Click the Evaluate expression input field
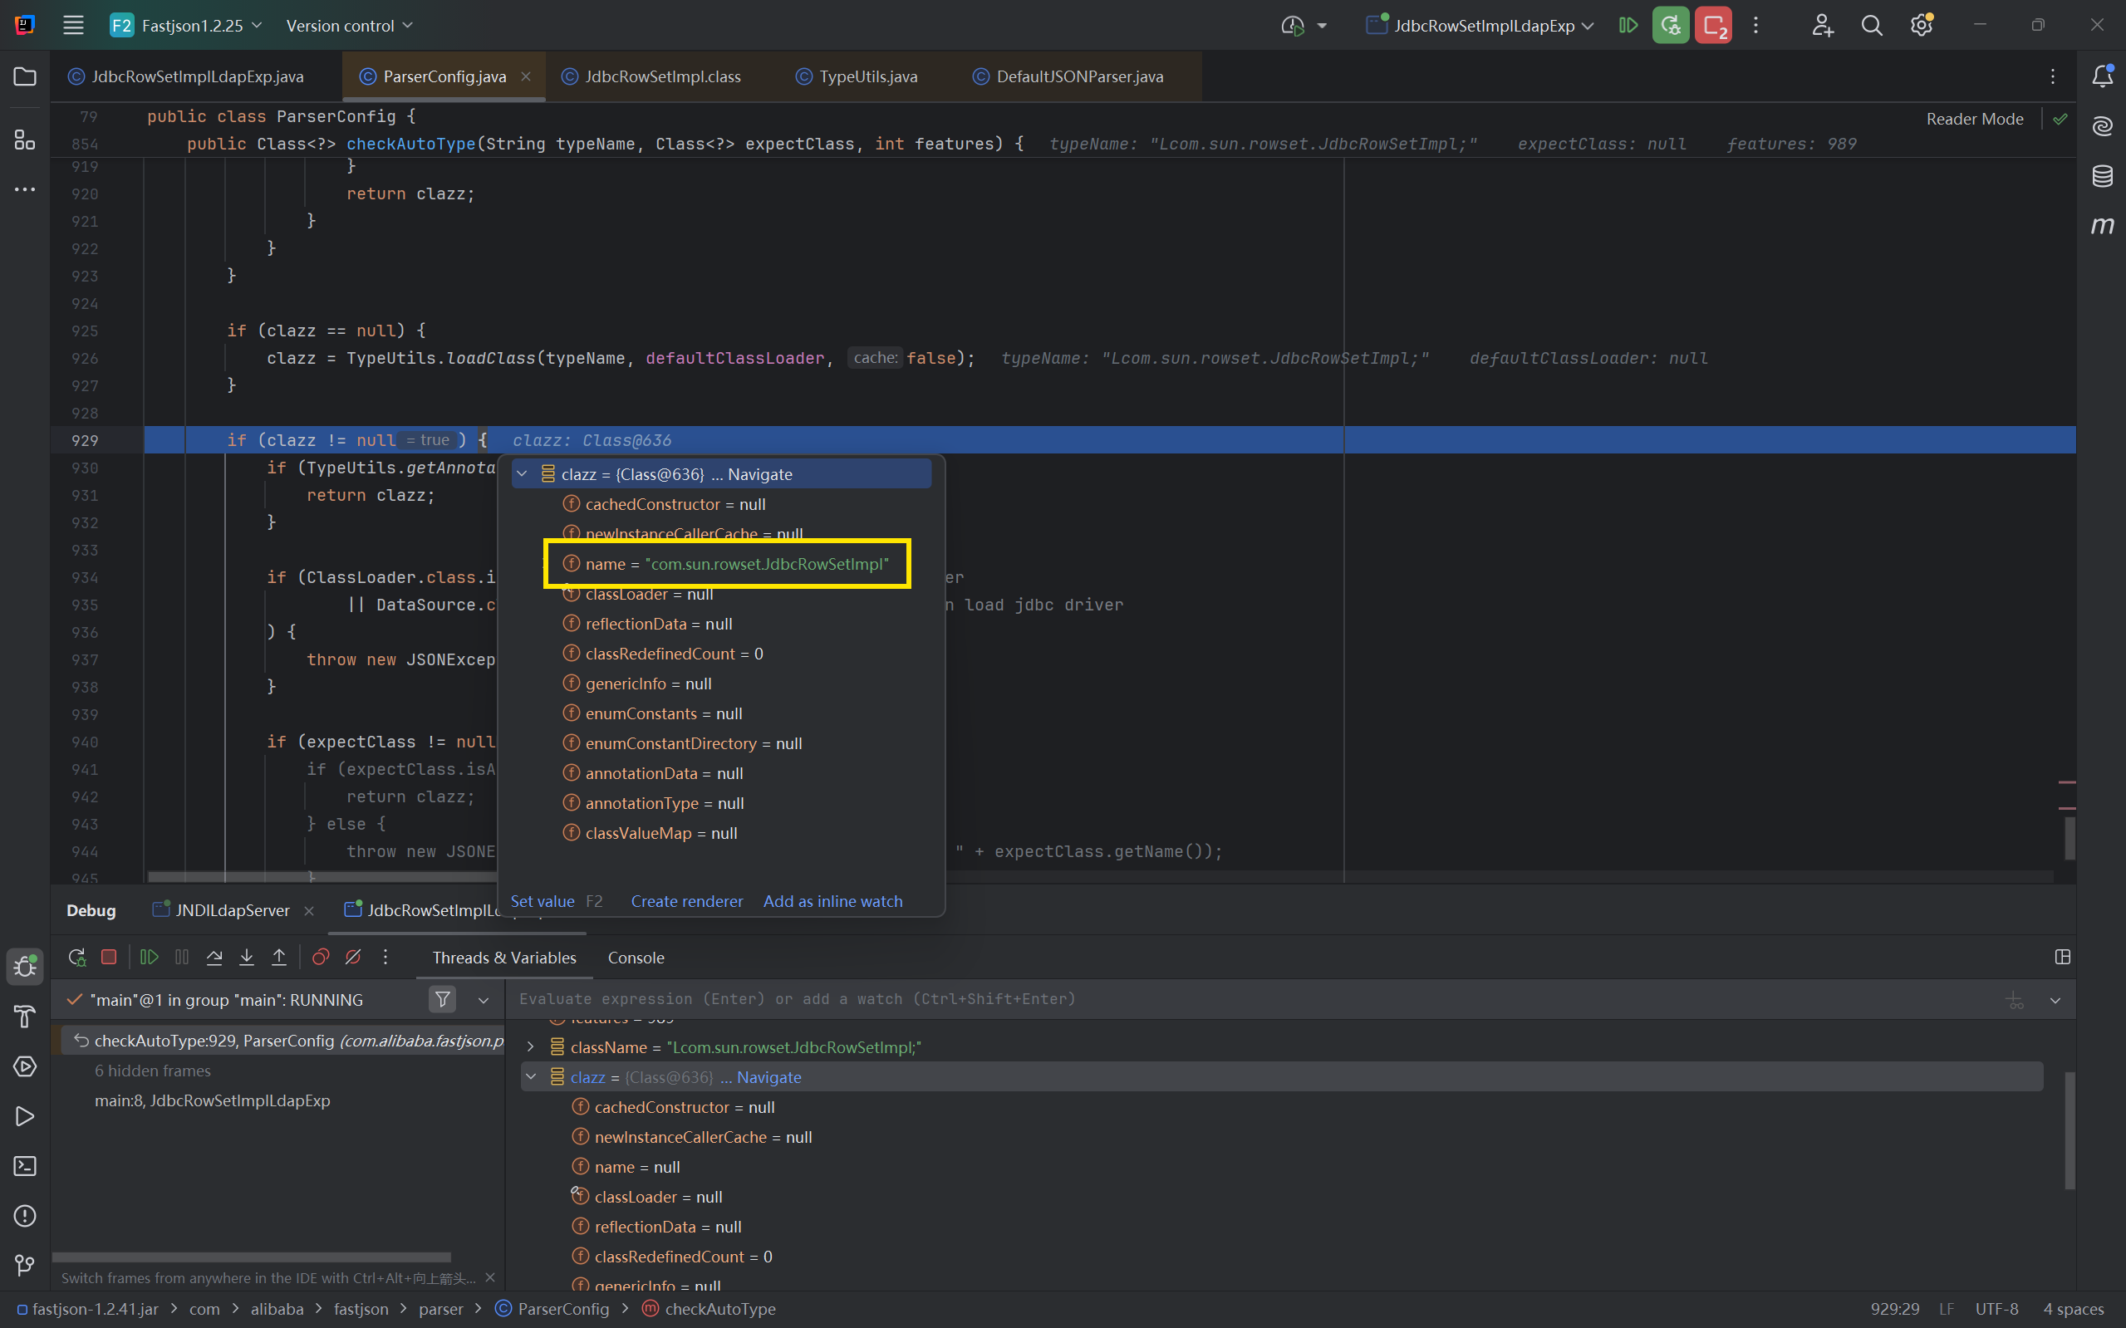Image resolution: width=2126 pixels, height=1328 pixels. (1256, 999)
